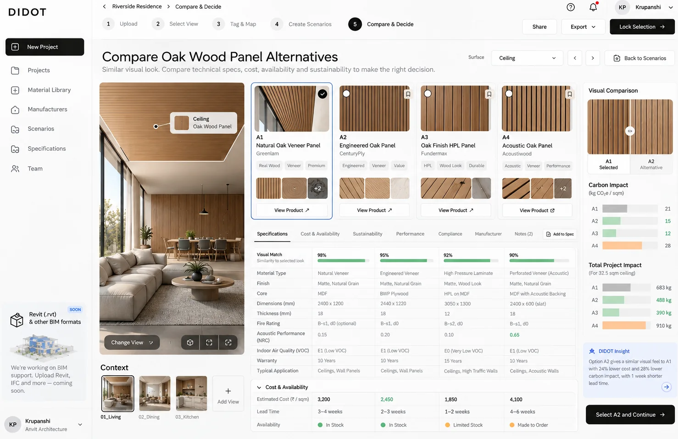Image resolution: width=678 pixels, height=439 pixels.
Task: Expand the bottom-left Krupanshi profile chevron
Action: click(x=80, y=425)
